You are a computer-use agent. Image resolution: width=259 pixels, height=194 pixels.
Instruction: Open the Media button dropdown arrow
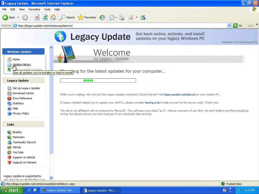(137, 17)
